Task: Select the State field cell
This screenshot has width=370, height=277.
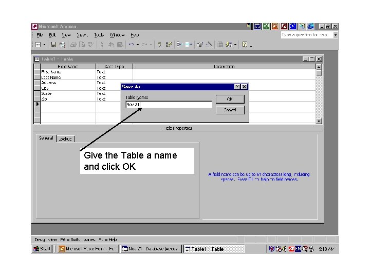Action: point(68,93)
